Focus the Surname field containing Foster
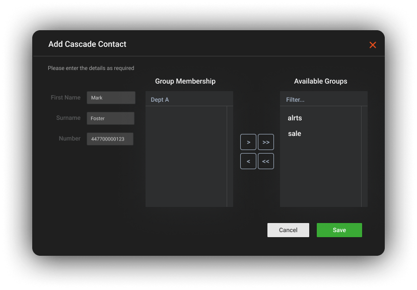This screenshot has width=417, height=290. (110, 118)
